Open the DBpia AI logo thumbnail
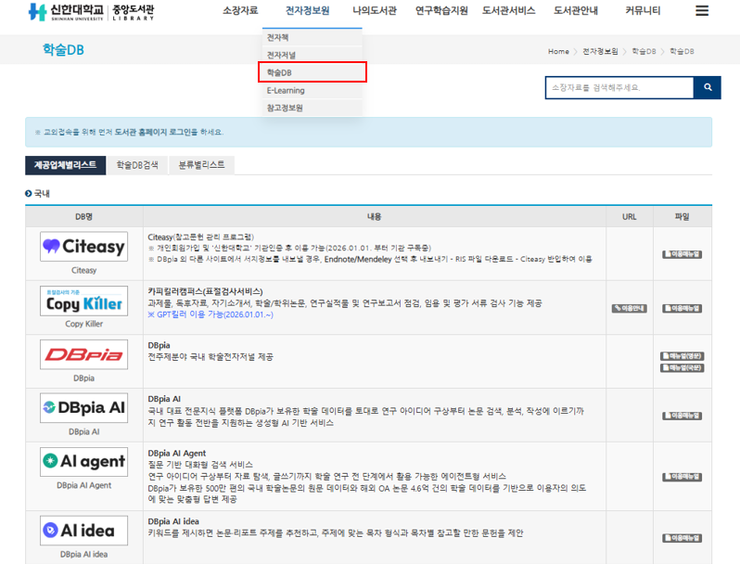The height and width of the screenshot is (564, 740). [84, 408]
